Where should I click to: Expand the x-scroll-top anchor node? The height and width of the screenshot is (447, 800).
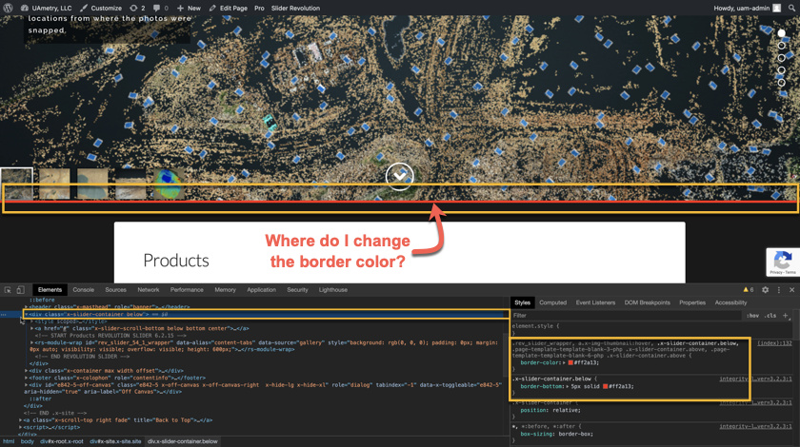pyautogui.click(x=20, y=420)
